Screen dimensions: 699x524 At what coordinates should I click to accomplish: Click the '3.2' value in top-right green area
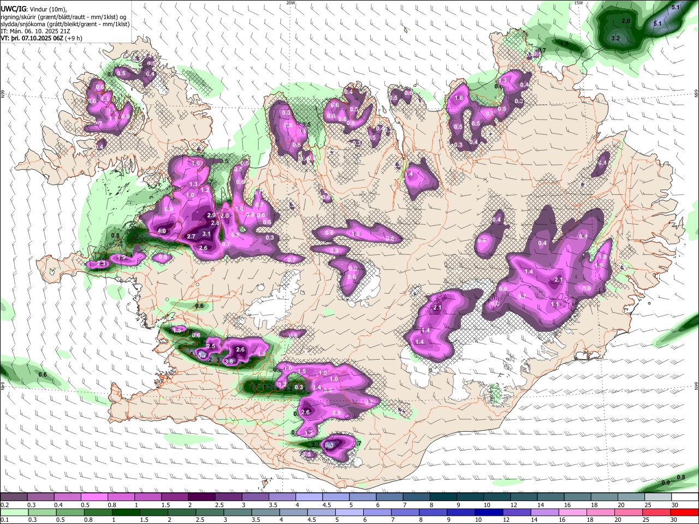point(615,38)
